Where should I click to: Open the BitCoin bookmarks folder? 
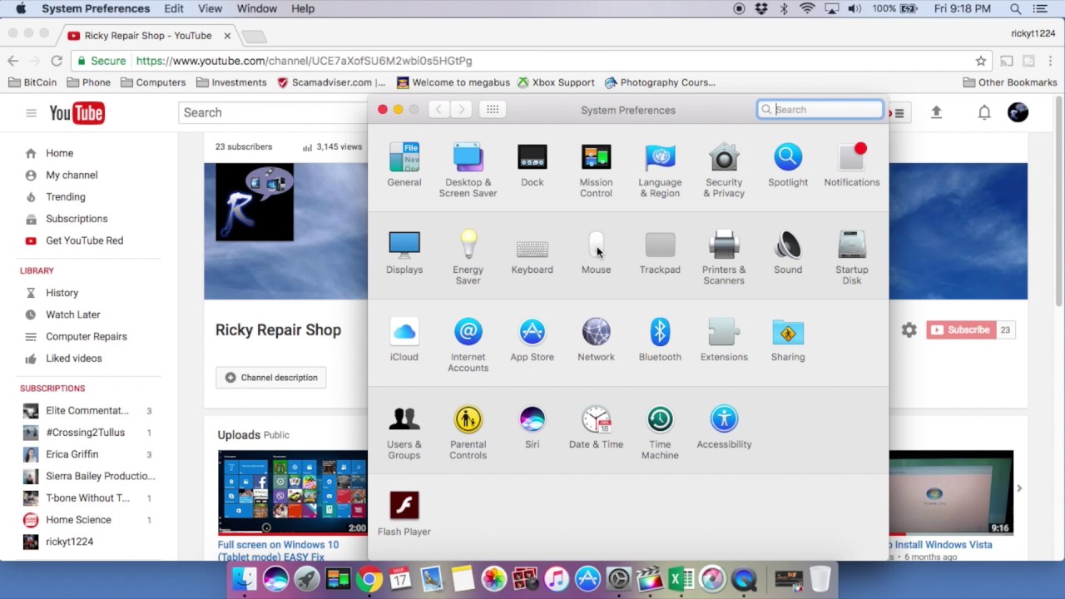pos(32,82)
